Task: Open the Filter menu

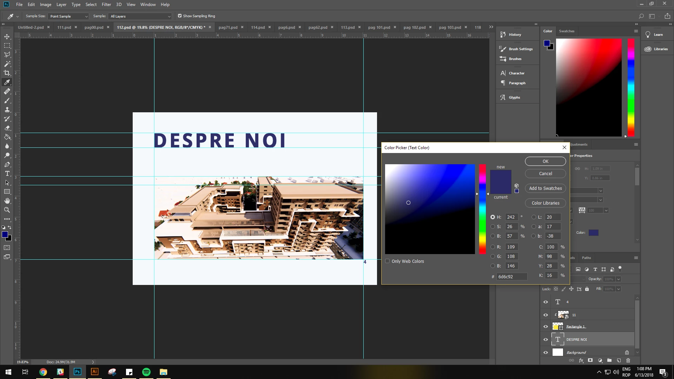Action: [106, 5]
